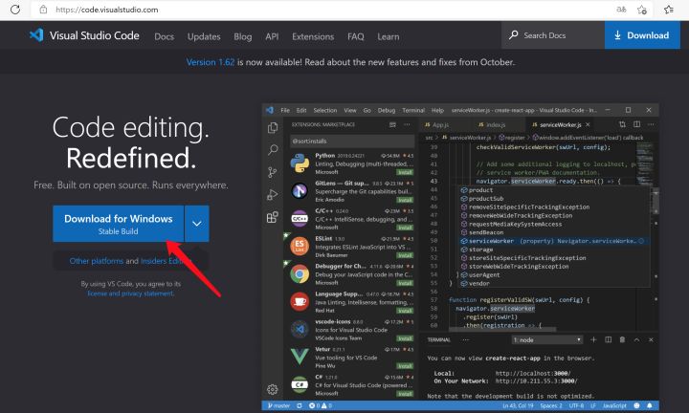Follow the Version 1.62 link
This screenshot has height=413, width=689.
click(x=211, y=62)
